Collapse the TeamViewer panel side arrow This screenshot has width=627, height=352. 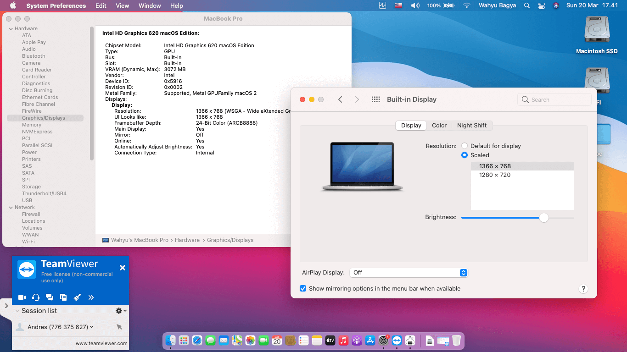pyautogui.click(x=6, y=305)
